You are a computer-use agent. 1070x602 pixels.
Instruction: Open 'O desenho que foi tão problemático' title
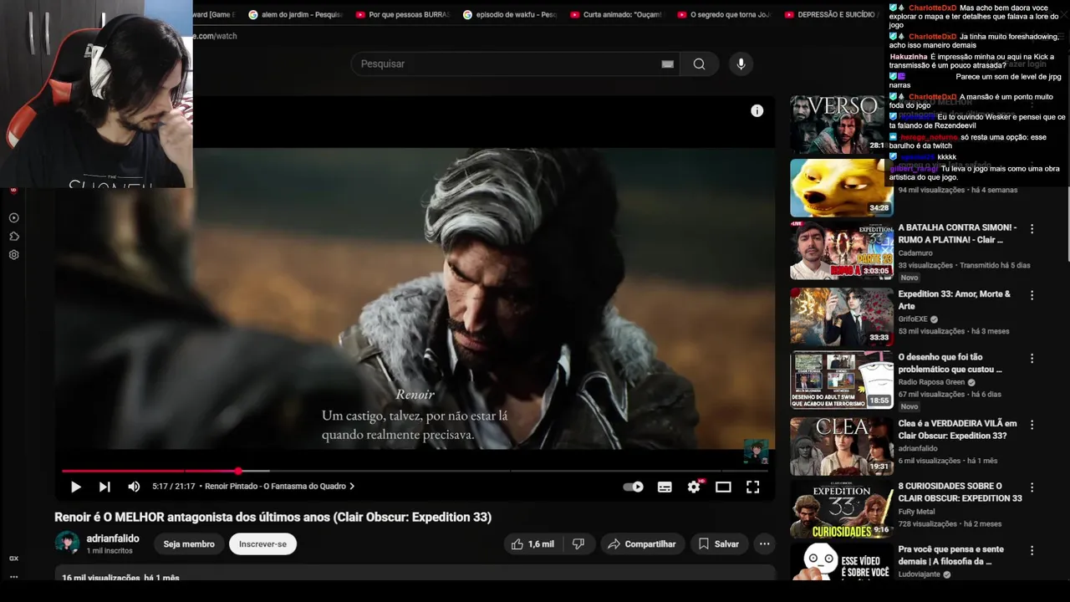tap(950, 363)
